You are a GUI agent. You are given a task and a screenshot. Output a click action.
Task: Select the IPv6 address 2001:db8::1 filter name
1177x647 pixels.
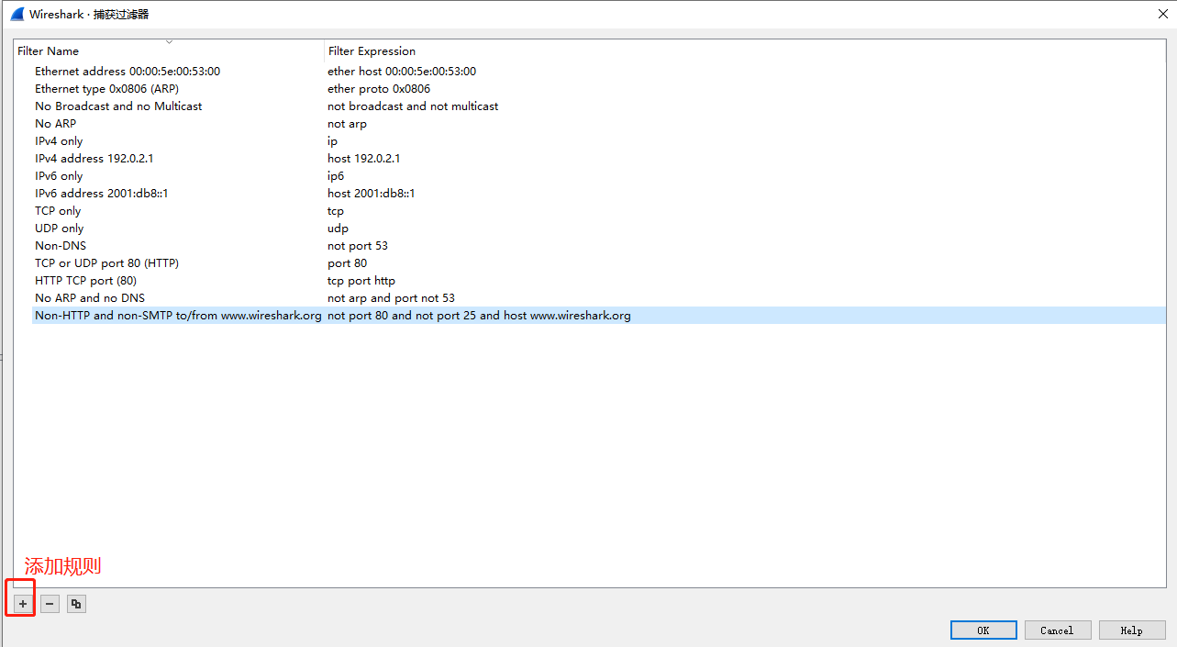click(x=102, y=194)
